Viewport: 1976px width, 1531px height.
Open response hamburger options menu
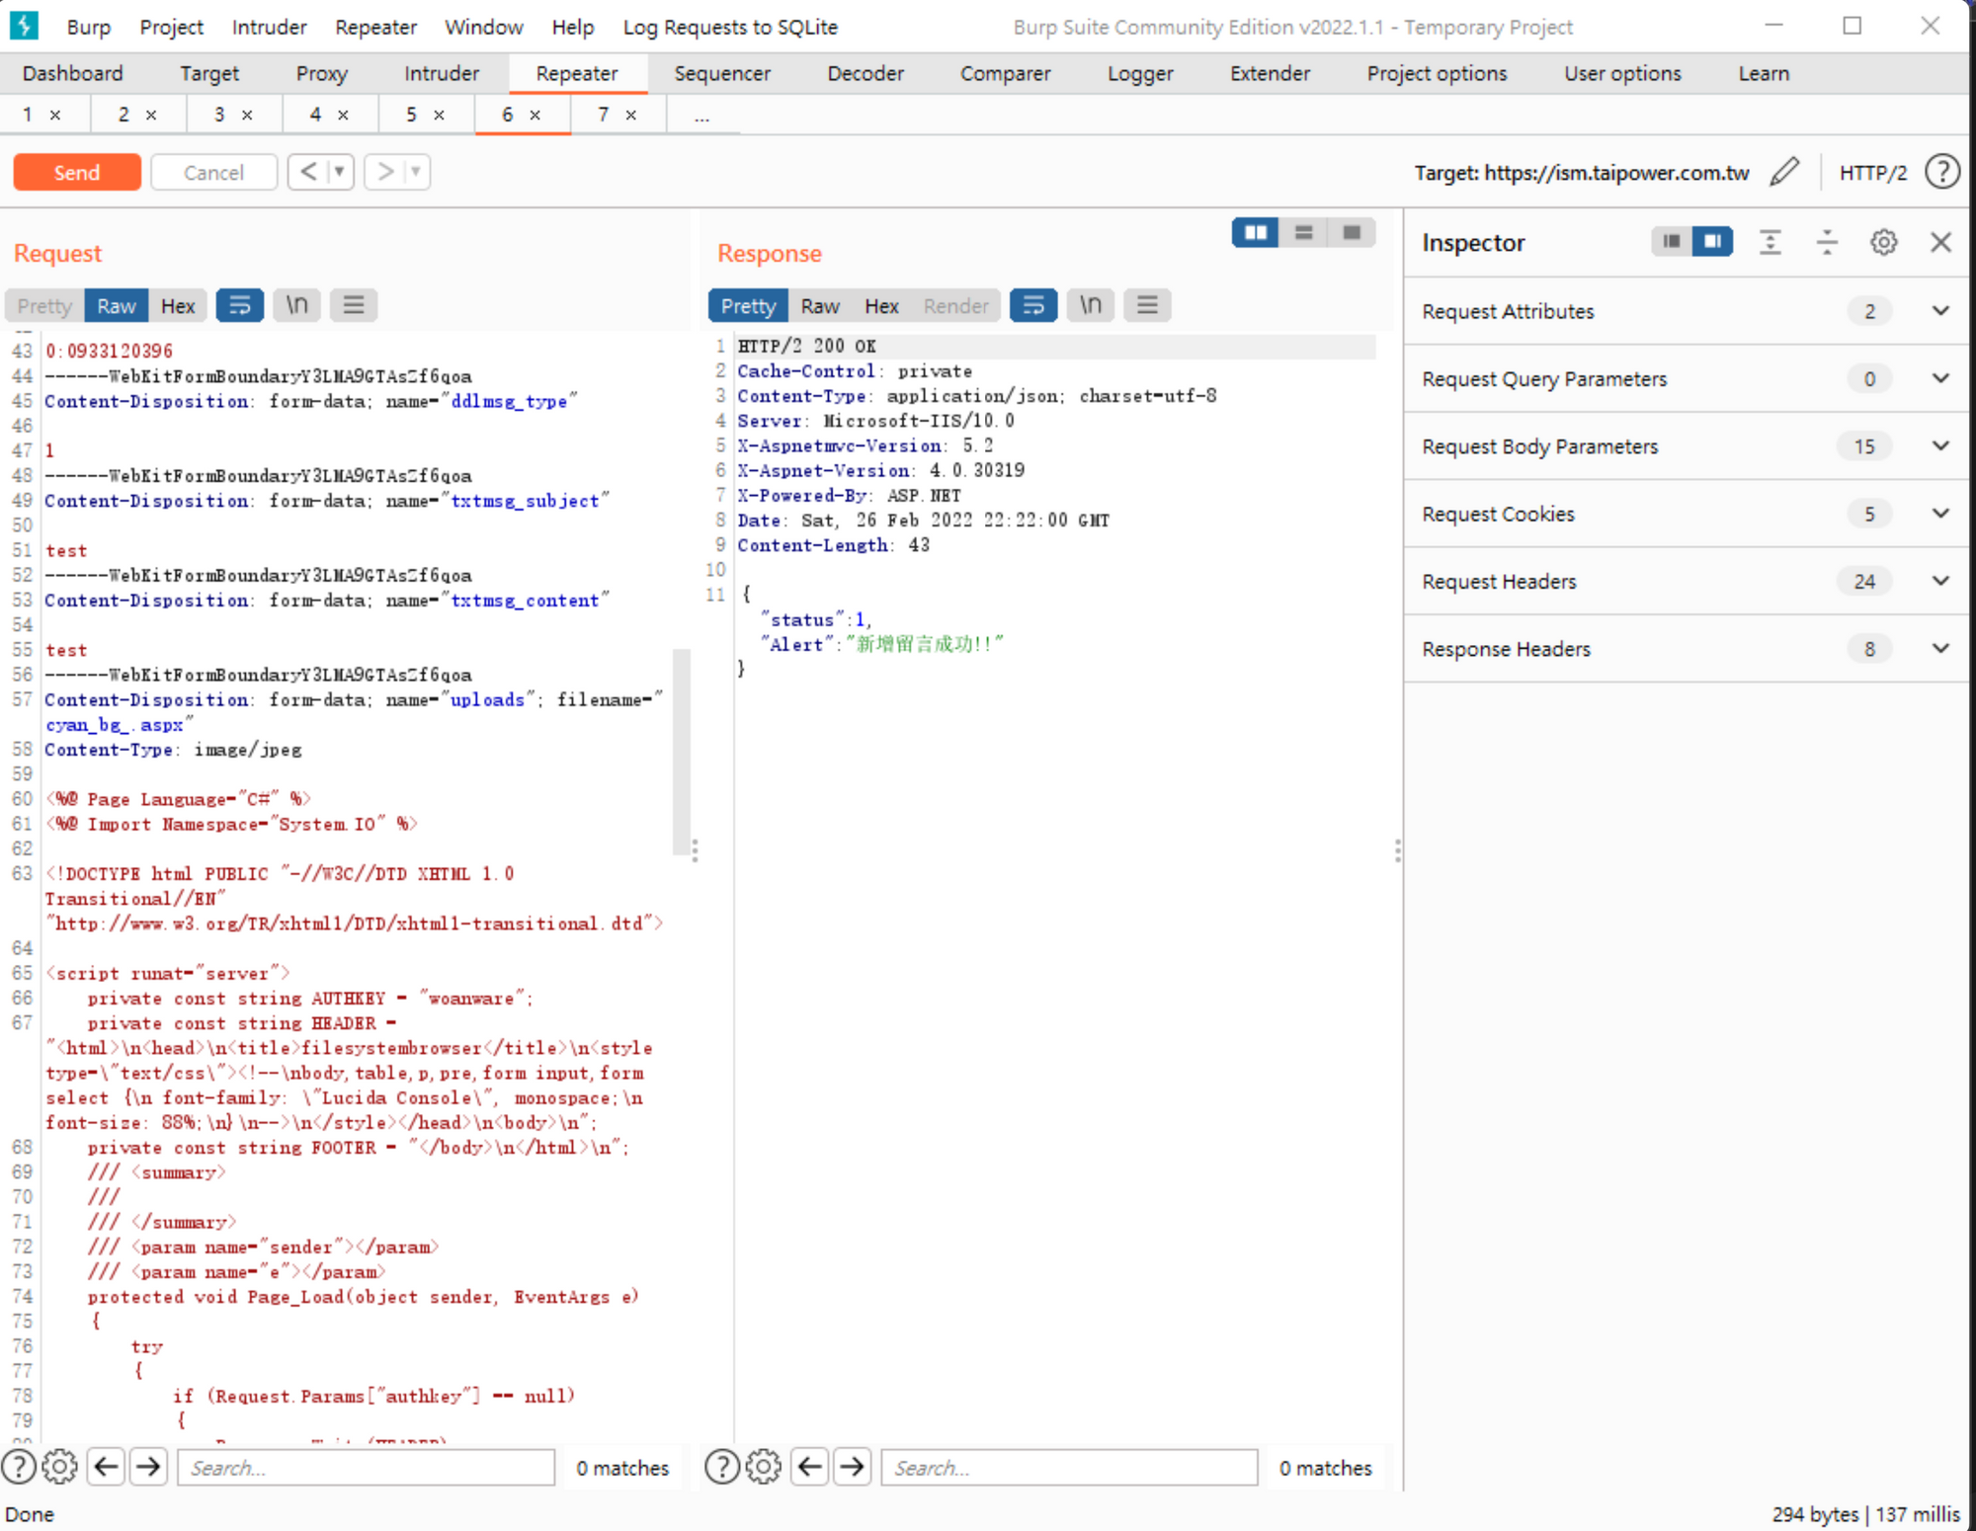(x=1147, y=305)
